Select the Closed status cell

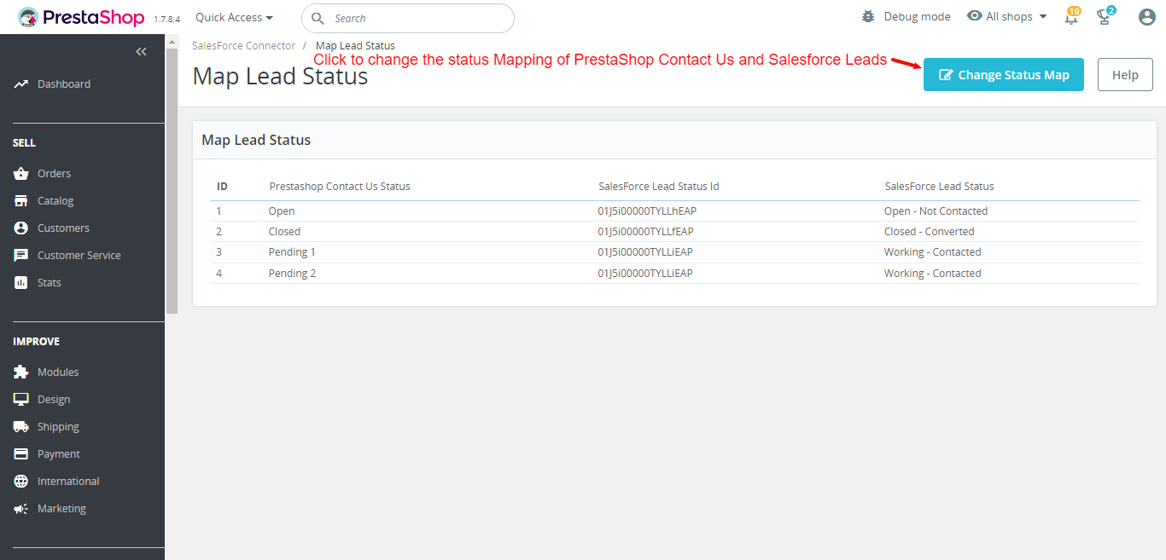285,232
